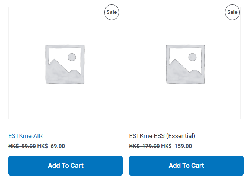Click the picture placeholder icon for ESTKme-AIR
252x183 pixels.
(65, 64)
